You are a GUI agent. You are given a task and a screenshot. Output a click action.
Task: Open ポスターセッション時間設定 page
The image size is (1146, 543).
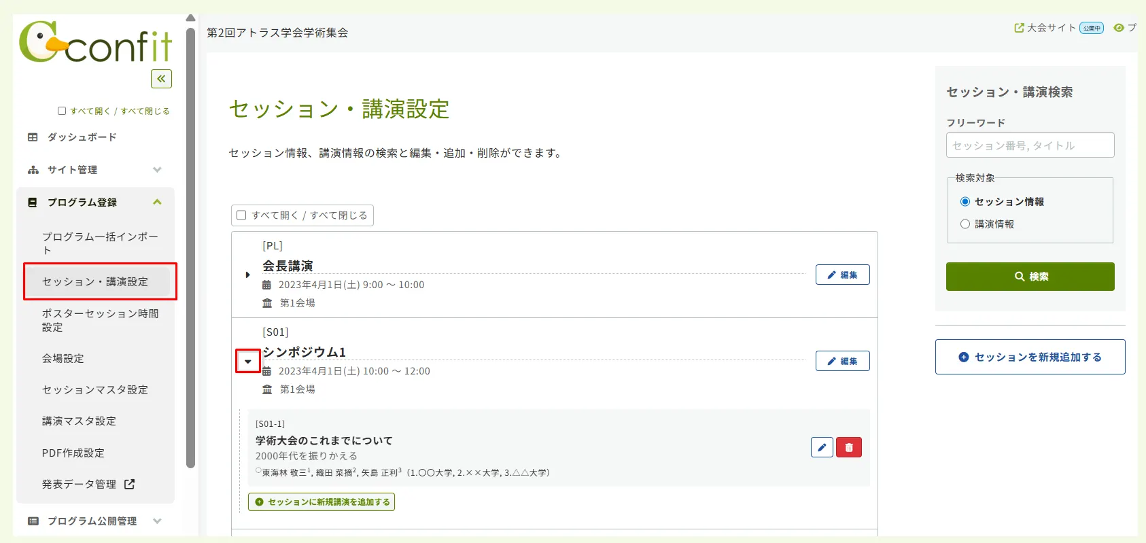[x=100, y=320]
